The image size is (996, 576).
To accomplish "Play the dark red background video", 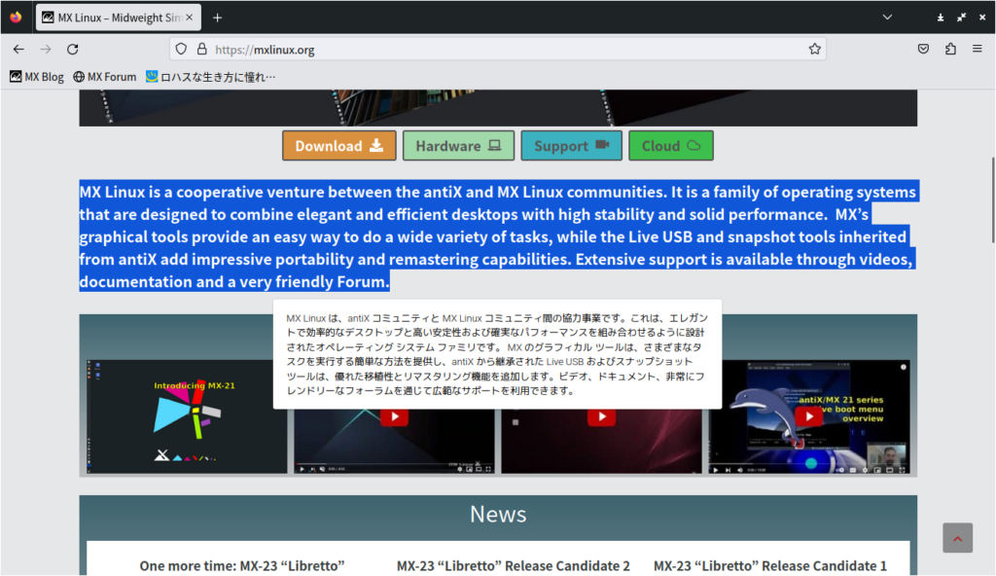I will click(601, 417).
